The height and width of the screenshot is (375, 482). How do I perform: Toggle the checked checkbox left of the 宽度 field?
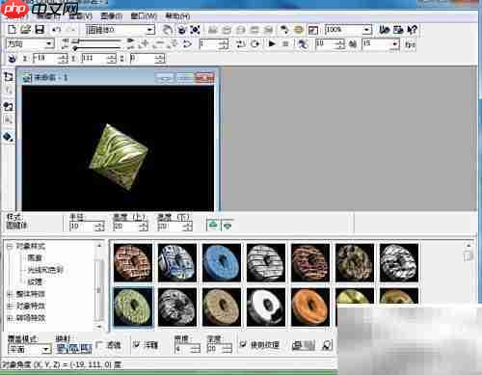(137, 345)
